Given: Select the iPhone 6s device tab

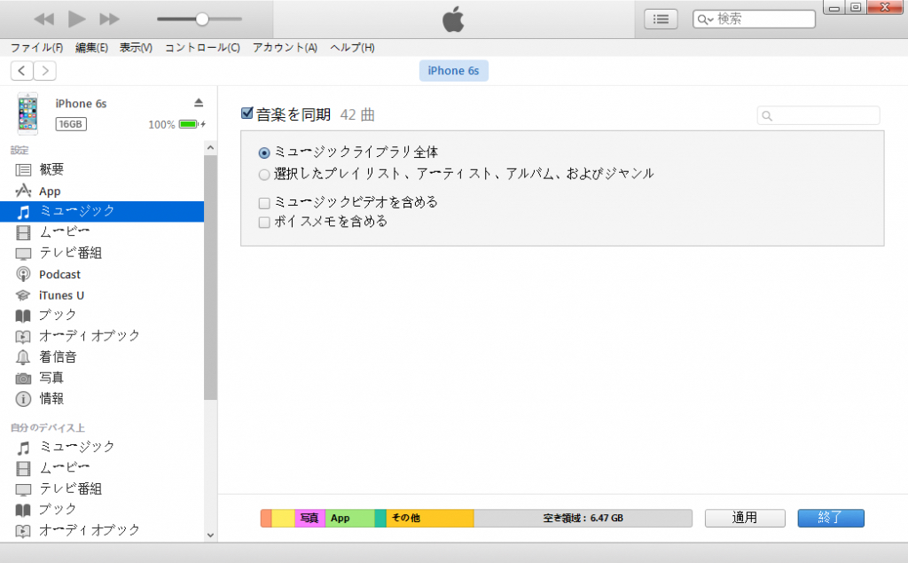Looking at the screenshot, I should pos(453,71).
